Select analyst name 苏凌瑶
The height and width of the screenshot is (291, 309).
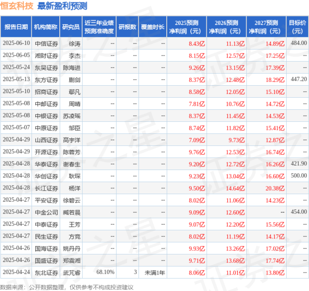[x=72, y=116]
